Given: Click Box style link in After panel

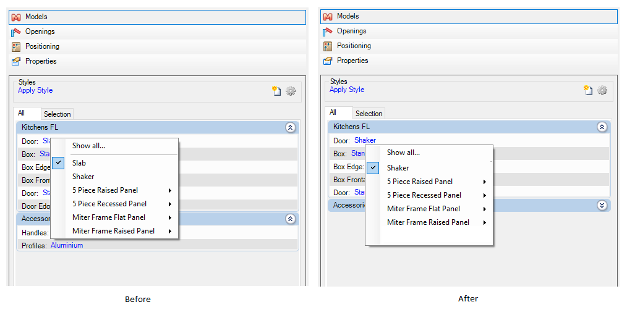Looking at the screenshot, I should pos(358,153).
